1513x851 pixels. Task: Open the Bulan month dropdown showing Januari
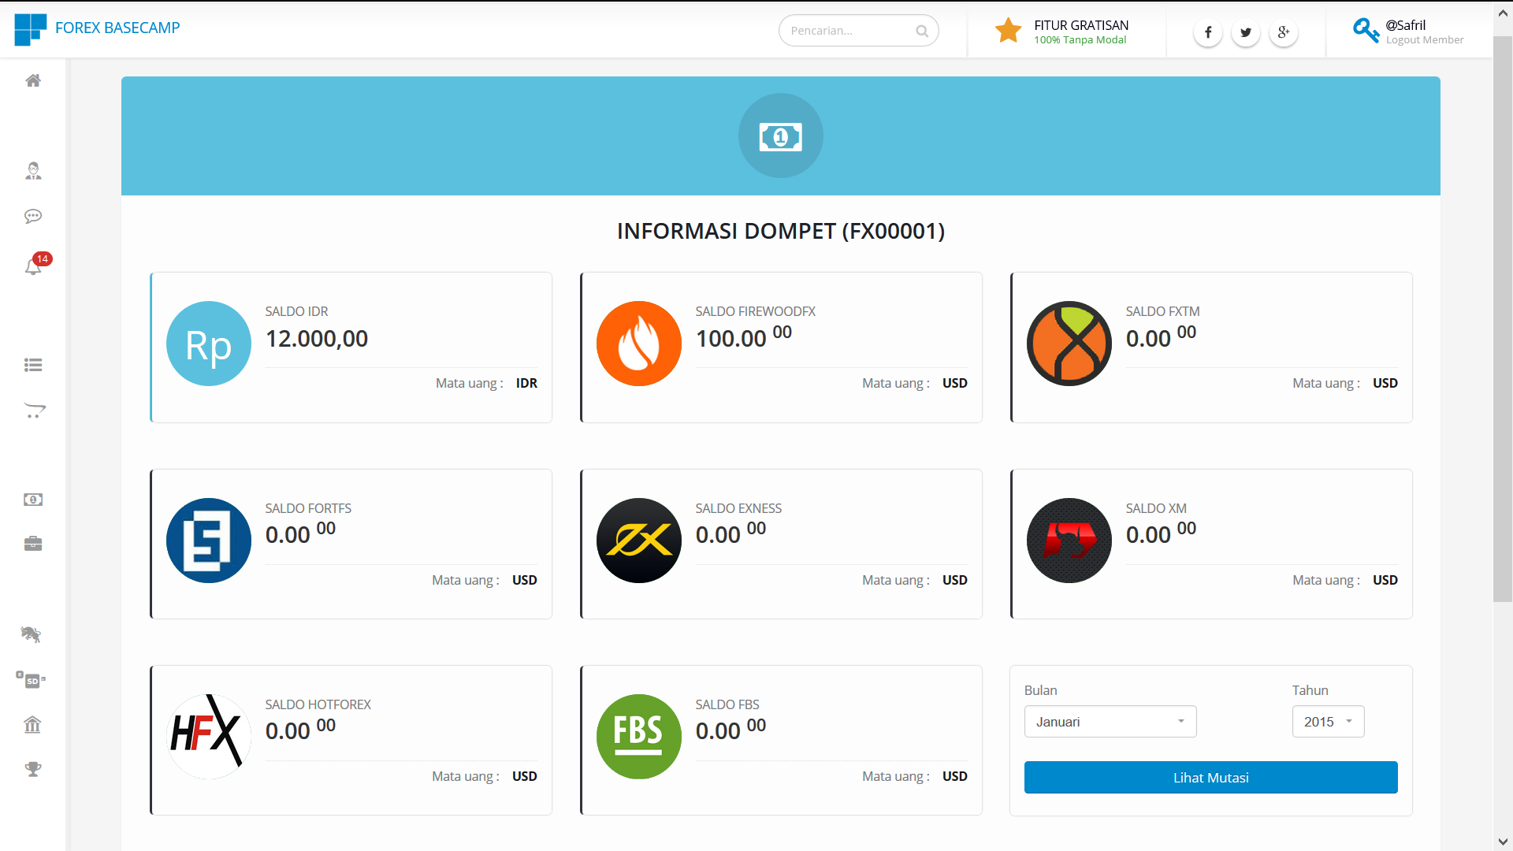[x=1110, y=722]
